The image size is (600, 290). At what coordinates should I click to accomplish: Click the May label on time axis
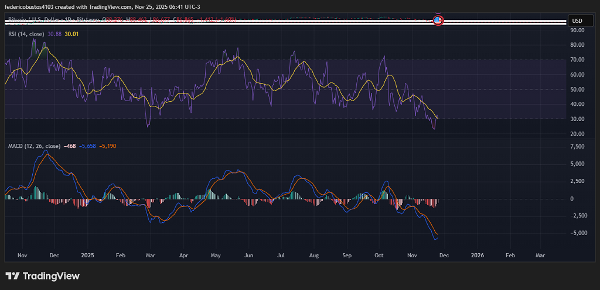tap(216, 256)
